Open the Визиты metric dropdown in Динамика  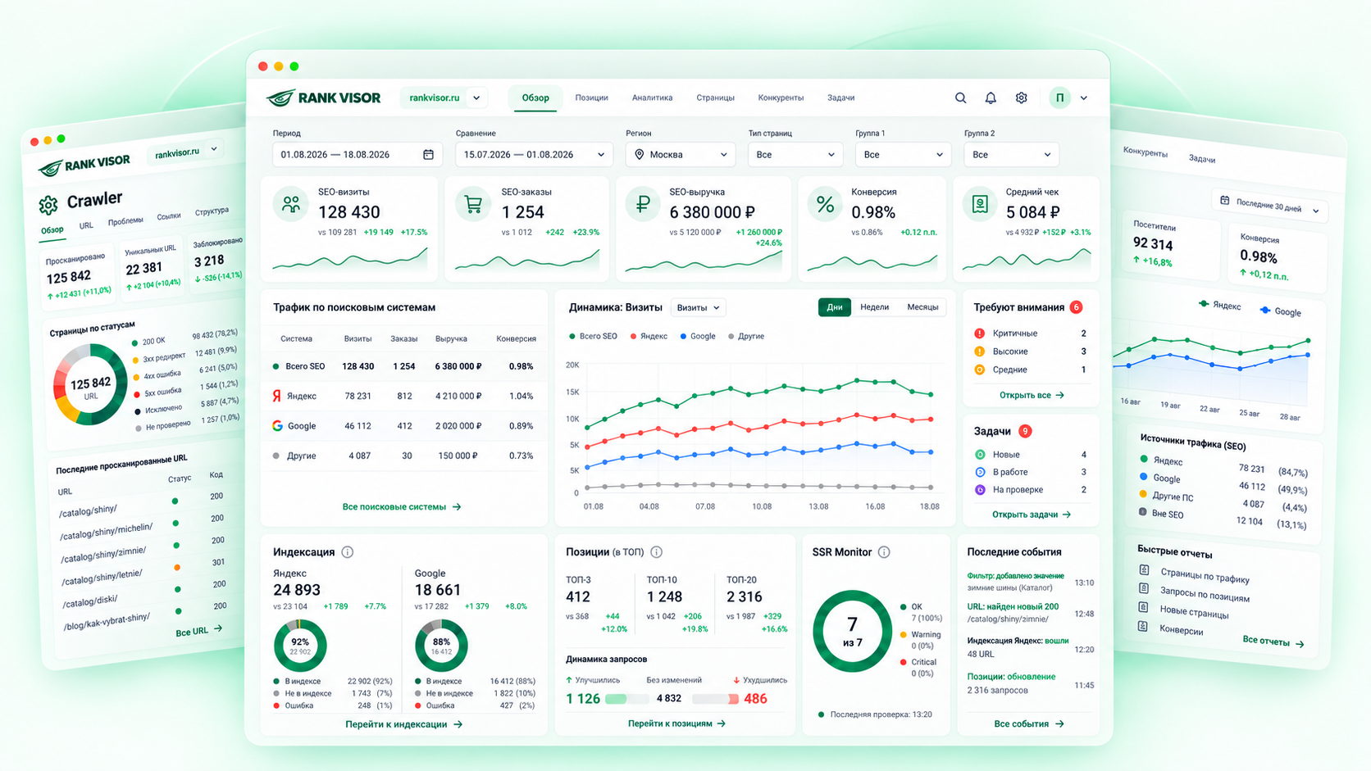tap(698, 307)
